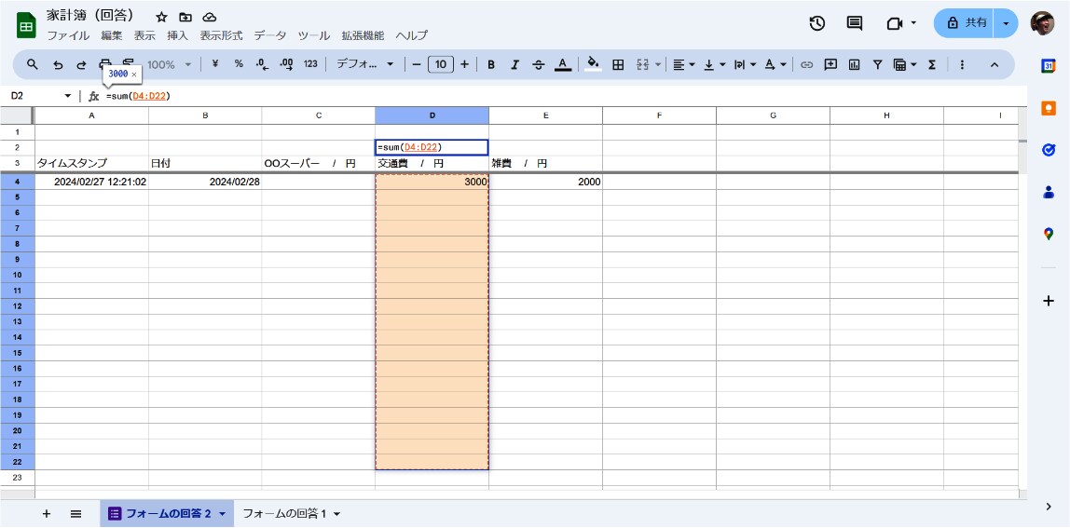The height and width of the screenshot is (528, 1070).
Task: Open the functions sigma menu
Action: 931,65
